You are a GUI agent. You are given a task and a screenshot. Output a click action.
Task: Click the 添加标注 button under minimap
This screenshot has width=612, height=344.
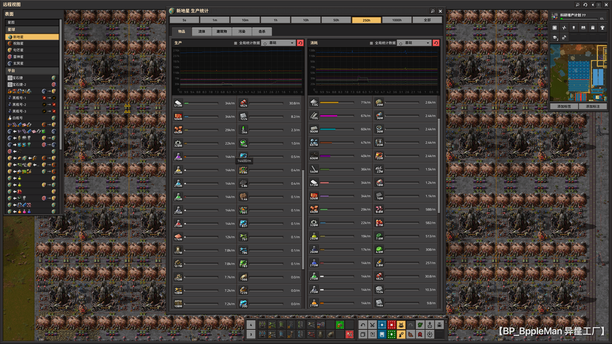[x=592, y=106]
